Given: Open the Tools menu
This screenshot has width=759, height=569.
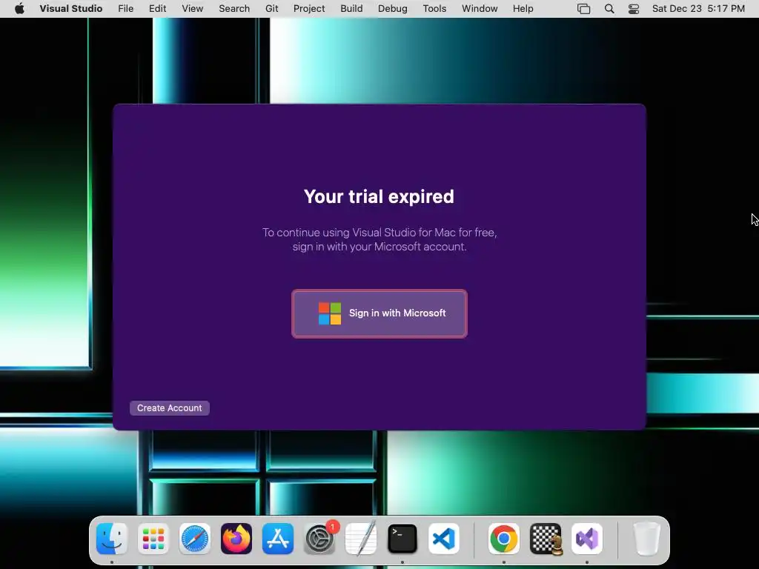Looking at the screenshot, I should pos(434,9).
